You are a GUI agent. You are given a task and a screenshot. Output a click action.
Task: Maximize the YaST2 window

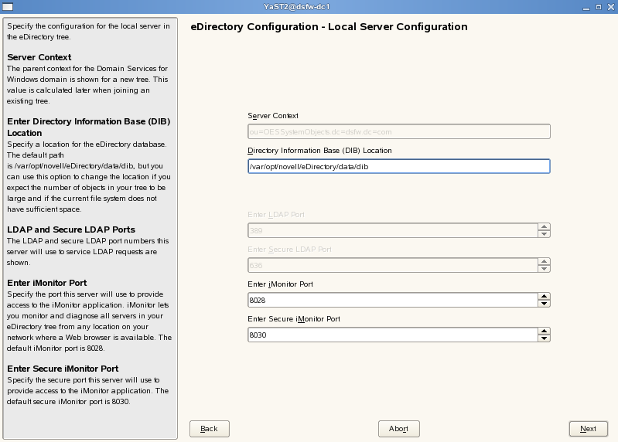(x=597, y=7)
